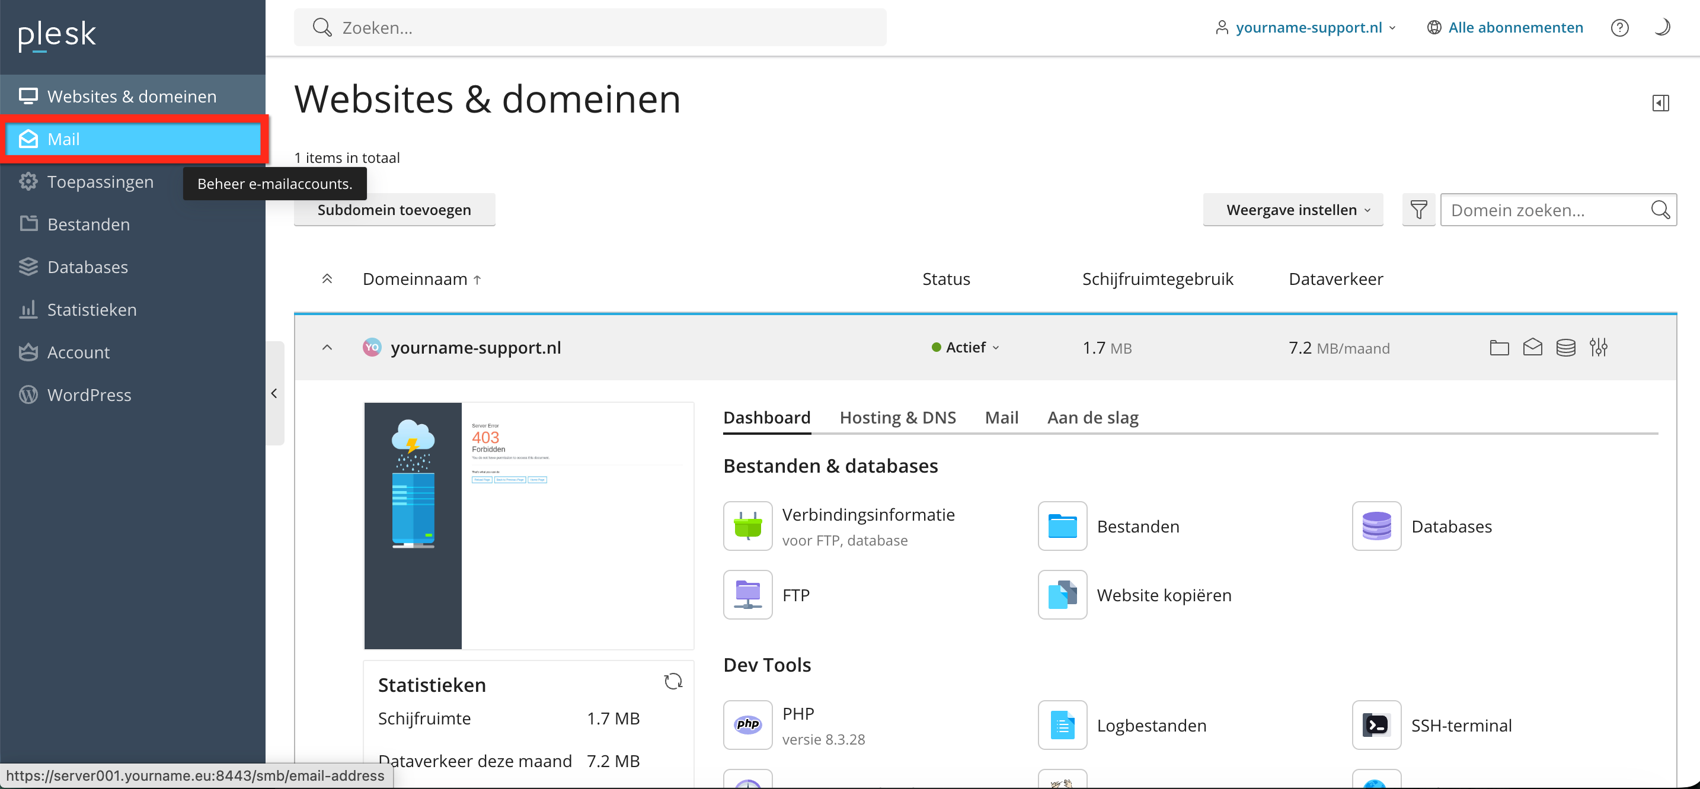
Task: Open hosting settings sliders icon in domain row
Action: coord(1599,347)
